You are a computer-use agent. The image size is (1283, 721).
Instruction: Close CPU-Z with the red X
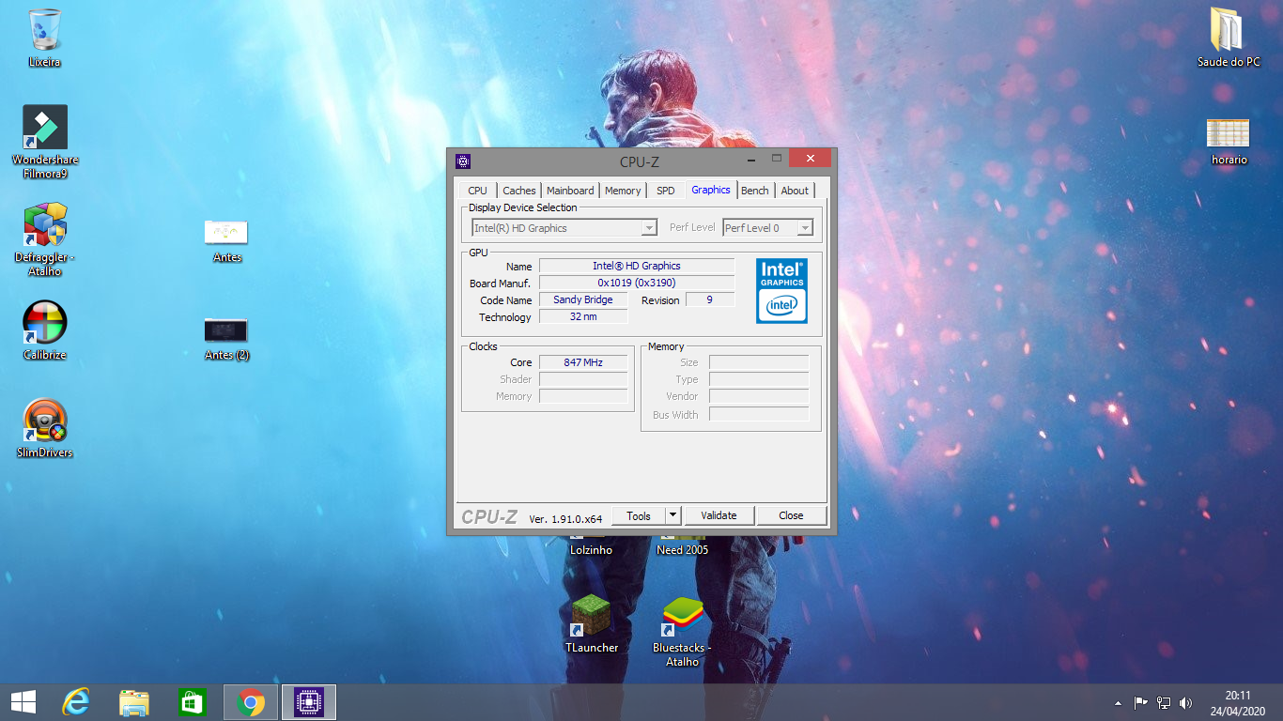[809, 159]
